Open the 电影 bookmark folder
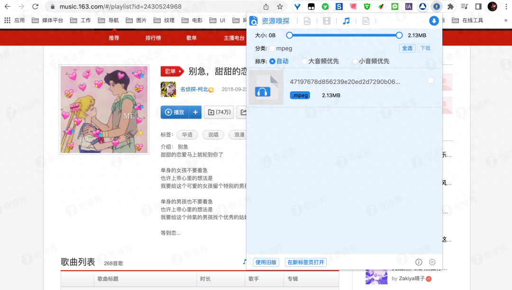This screenshot has width=512, height=290. click(x=192, y=20)
